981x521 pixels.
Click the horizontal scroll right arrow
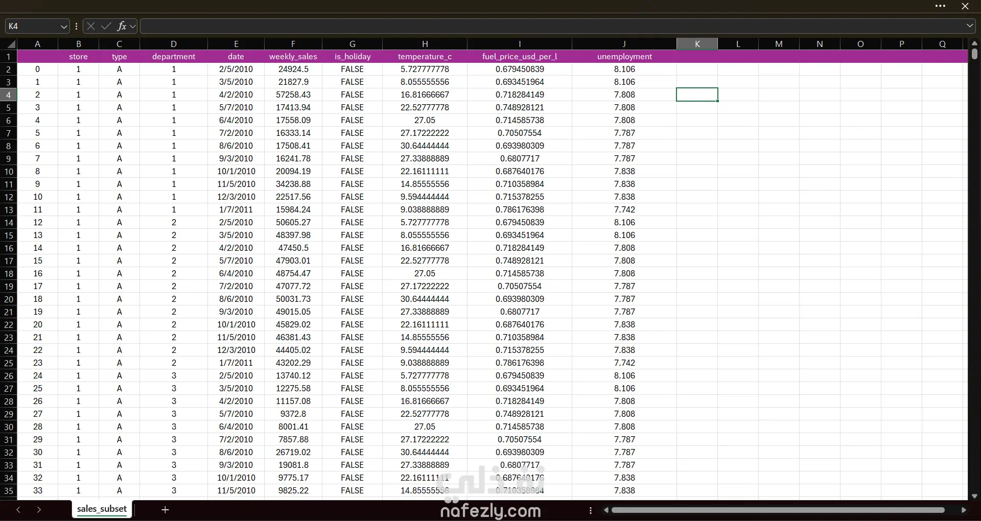pos(964,510)
